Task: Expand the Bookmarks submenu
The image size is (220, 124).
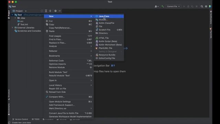Action: click(x=69, y=56)
